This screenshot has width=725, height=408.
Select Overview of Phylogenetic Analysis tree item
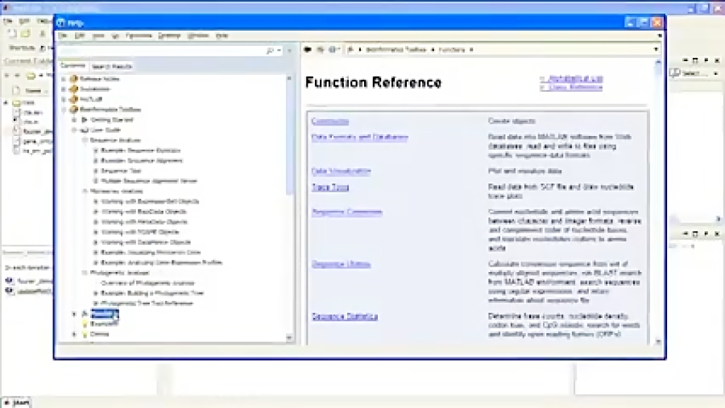click(147, 282)
